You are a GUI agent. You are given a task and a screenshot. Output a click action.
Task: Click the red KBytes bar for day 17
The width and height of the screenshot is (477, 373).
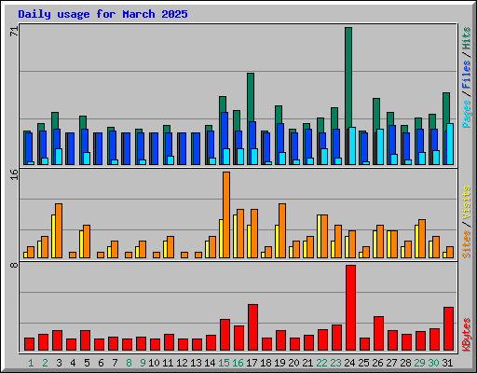point(252,327)
